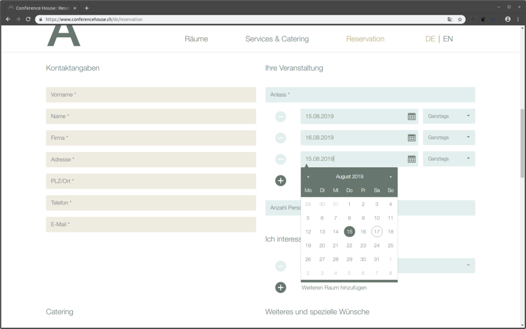Image resolution: width=526 pixels, height=329 pixels.
Task: Click the browser address bar URL
Action: pyautogui.click(x=94, y=20)
